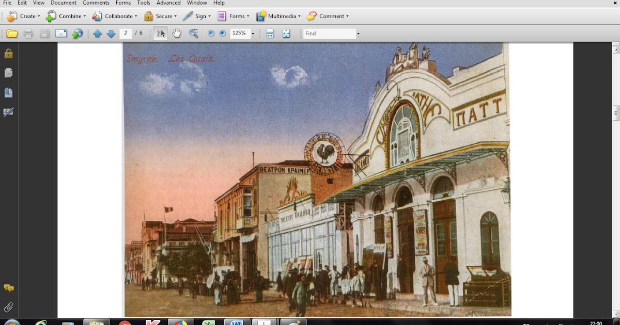This screenshot has width=620, height=325.
Task: Open the Attachments panel paperclip icon
Action: coord(8,307)
